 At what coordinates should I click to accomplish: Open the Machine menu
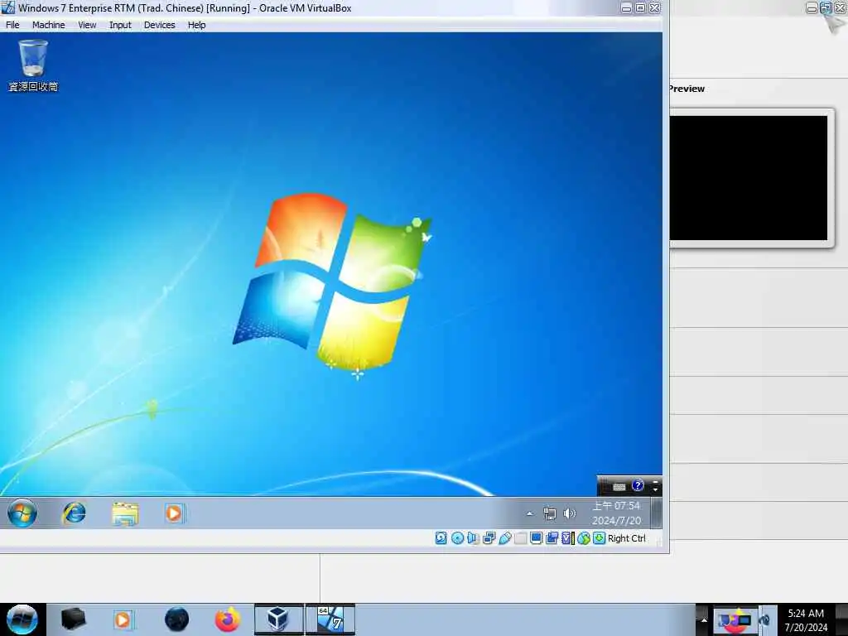[48, 25]
